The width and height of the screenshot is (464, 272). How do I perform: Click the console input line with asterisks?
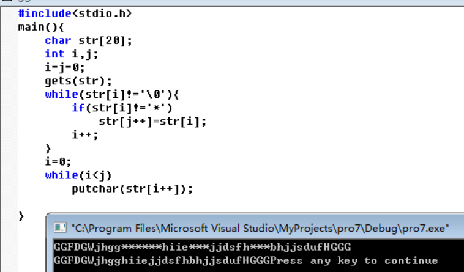pos(202,247)
